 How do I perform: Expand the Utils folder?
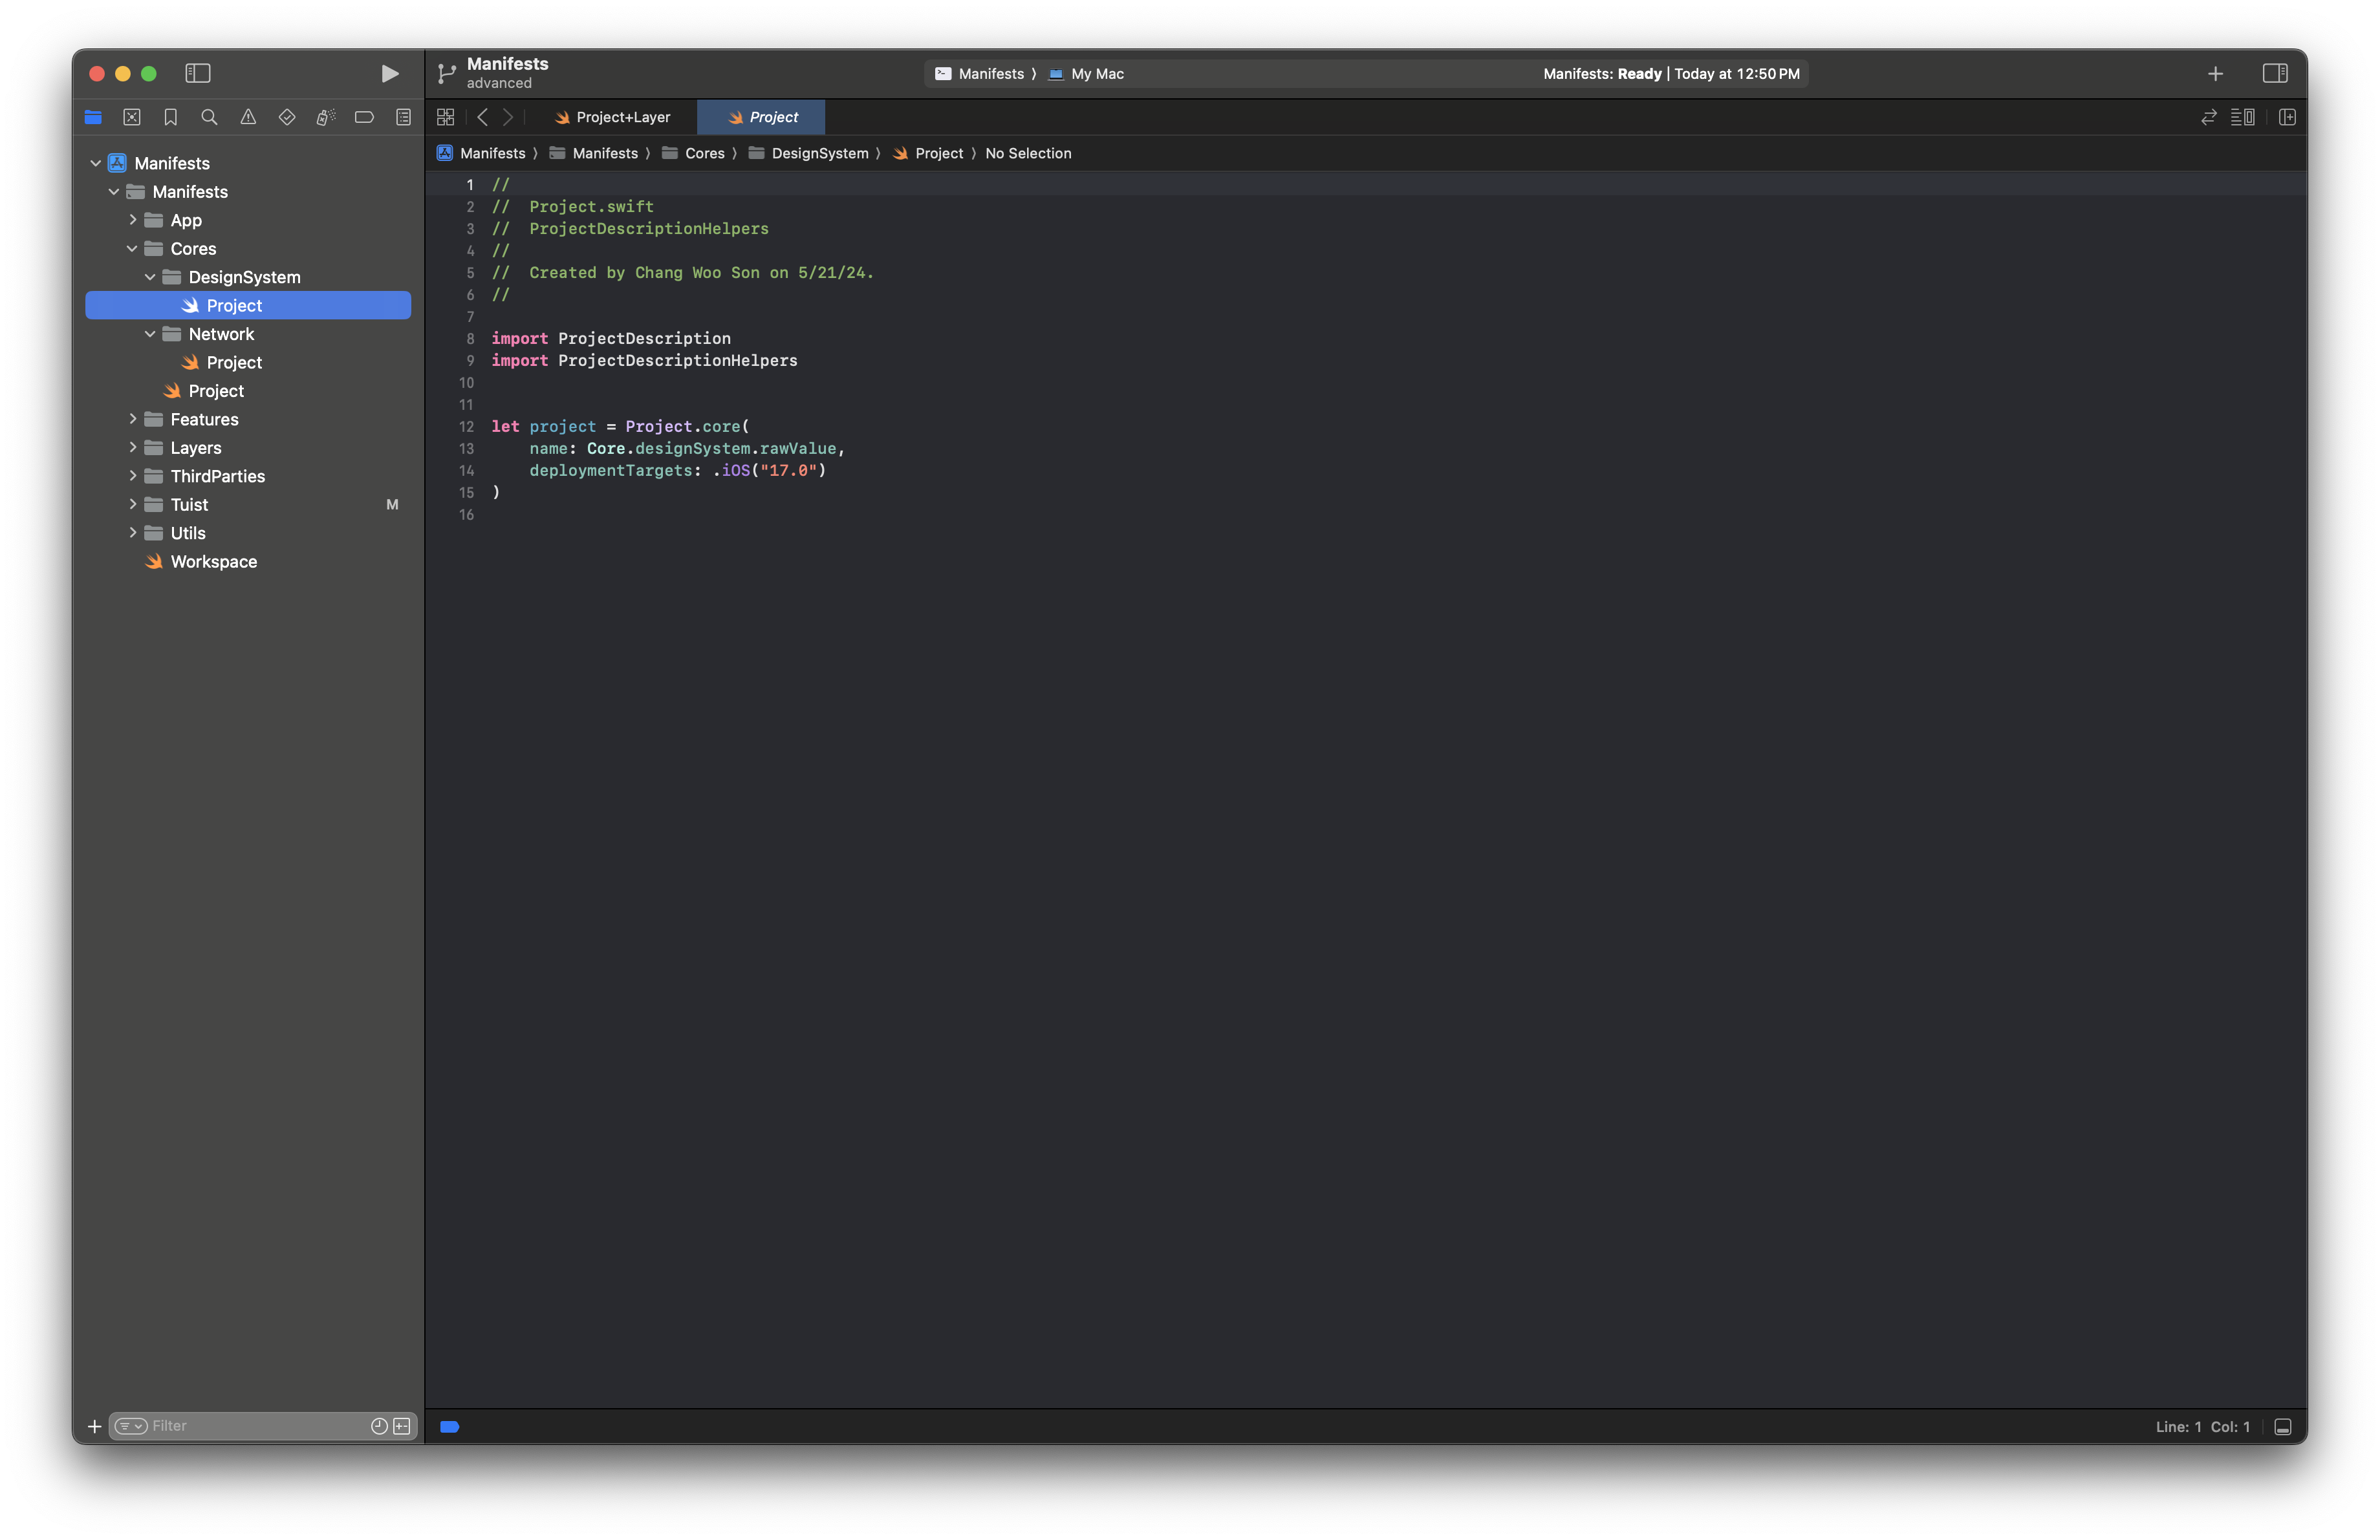point(132,533)
